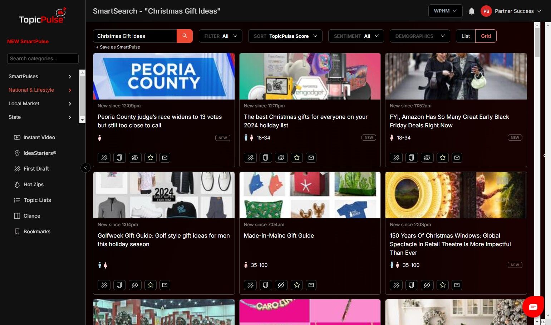551x325 pixels.
Task: Click the Save as SmartPulse link
Action: point(118,47)
